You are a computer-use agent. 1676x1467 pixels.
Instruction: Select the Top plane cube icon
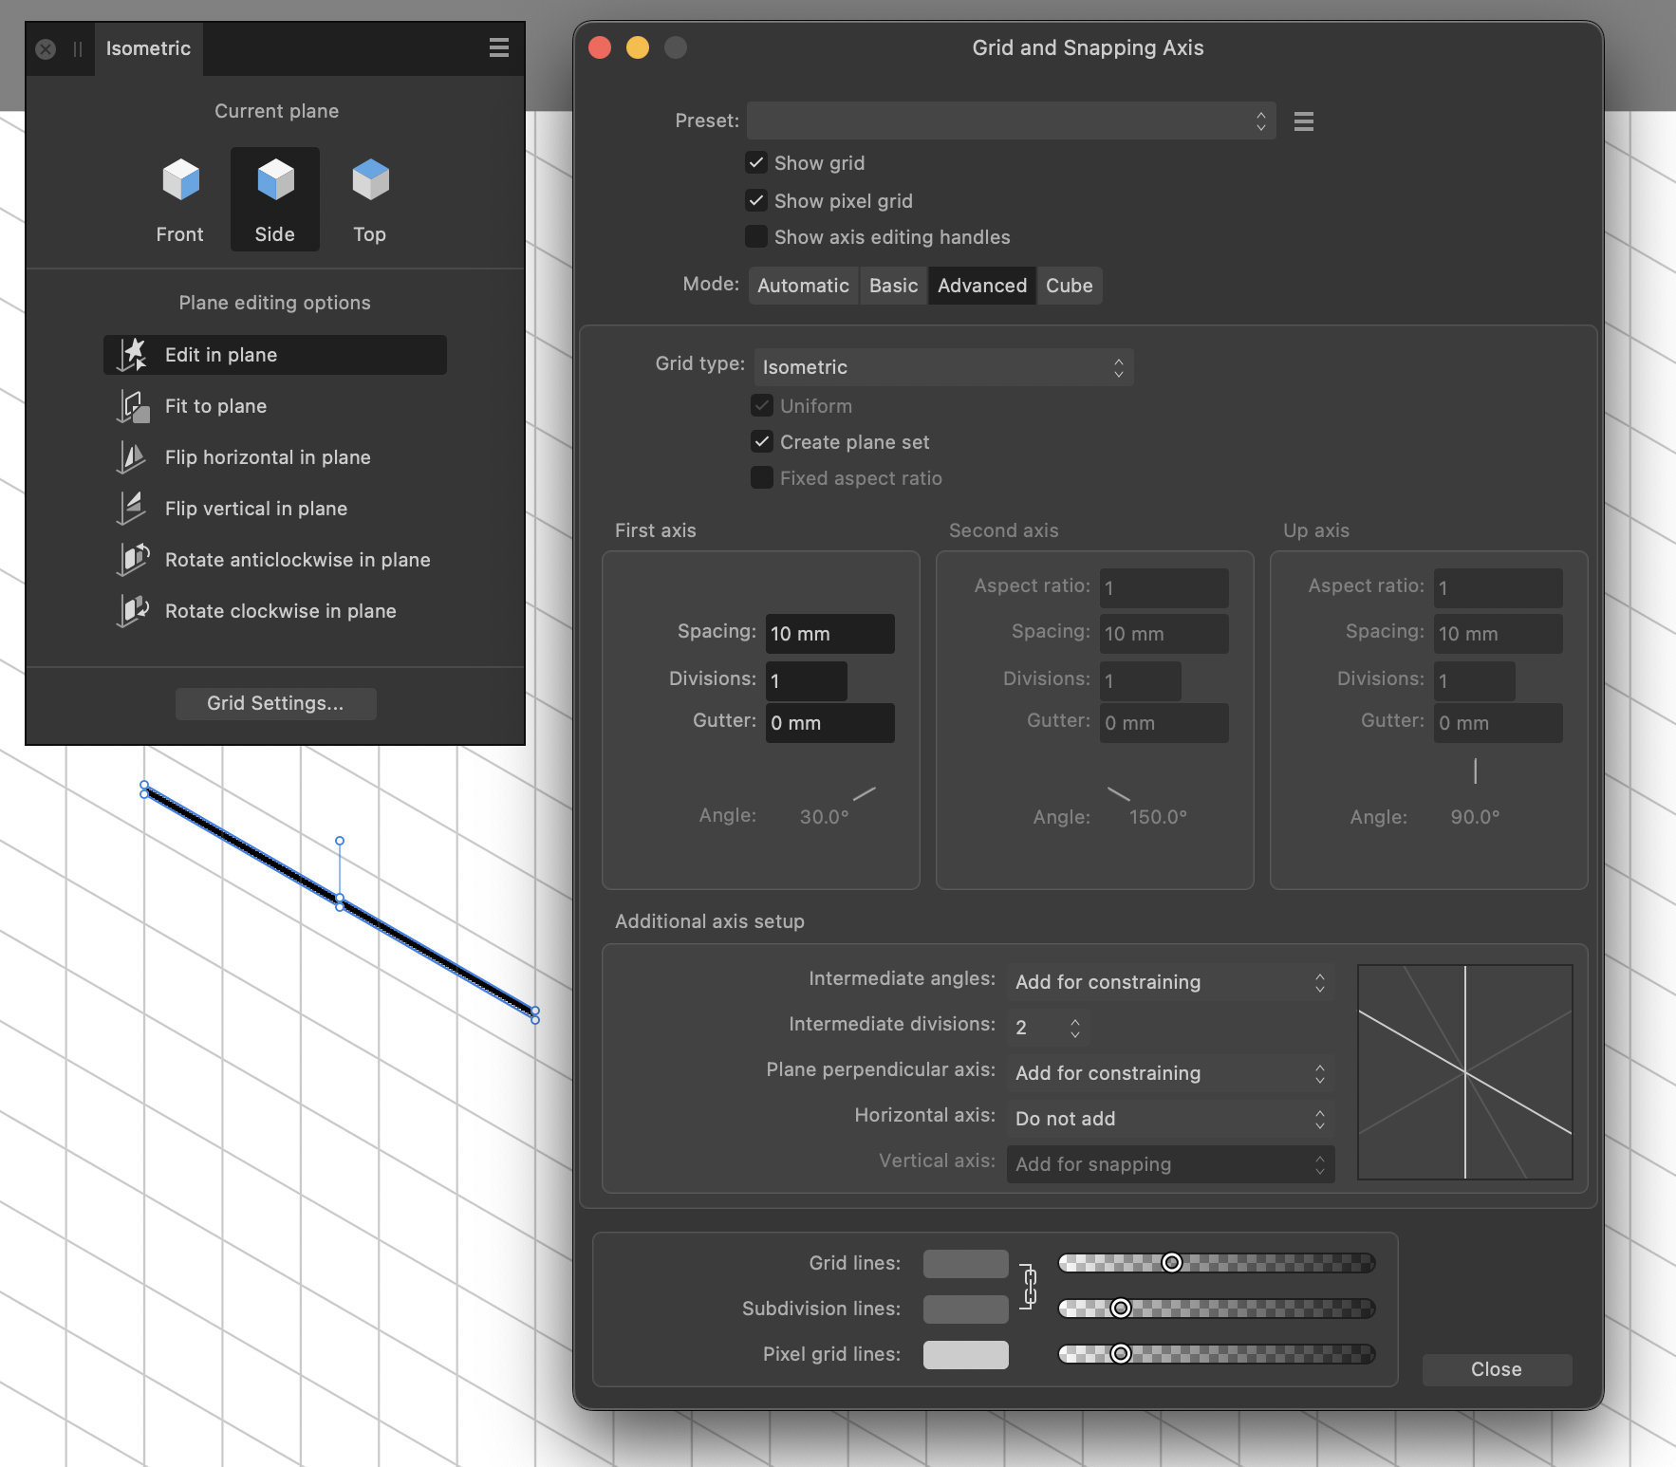pyautogui.click(x=370, y=179)
